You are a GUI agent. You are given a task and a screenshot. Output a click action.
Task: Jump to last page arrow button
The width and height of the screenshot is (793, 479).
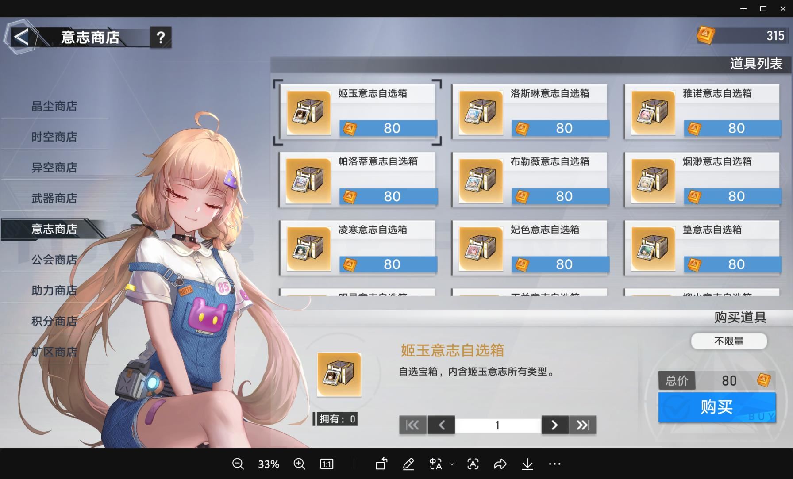582,425
